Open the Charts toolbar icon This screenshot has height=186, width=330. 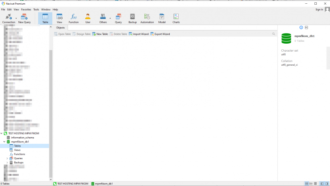(x=176, y=18)
